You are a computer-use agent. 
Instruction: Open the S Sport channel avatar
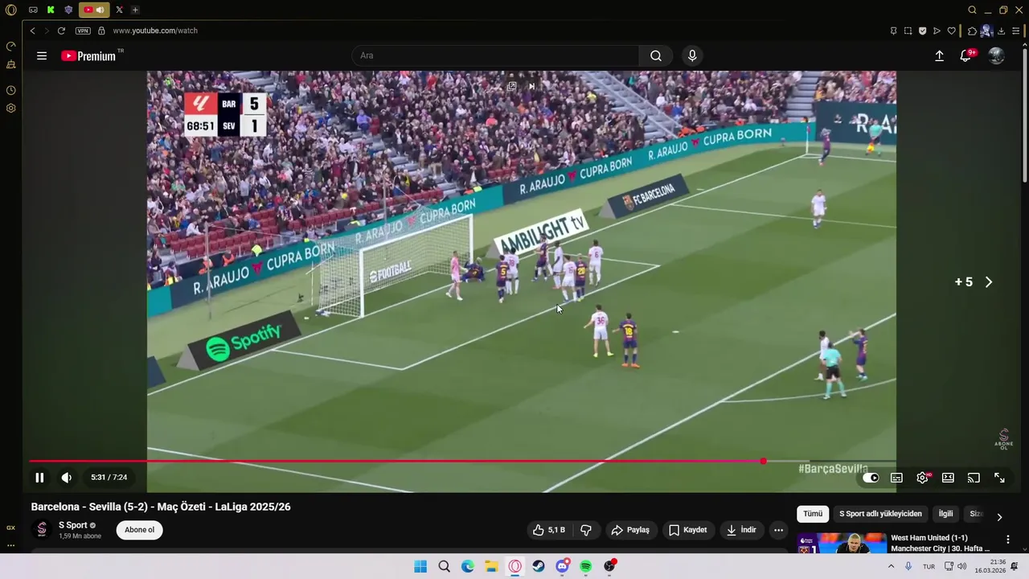click(x=42, y=530)
